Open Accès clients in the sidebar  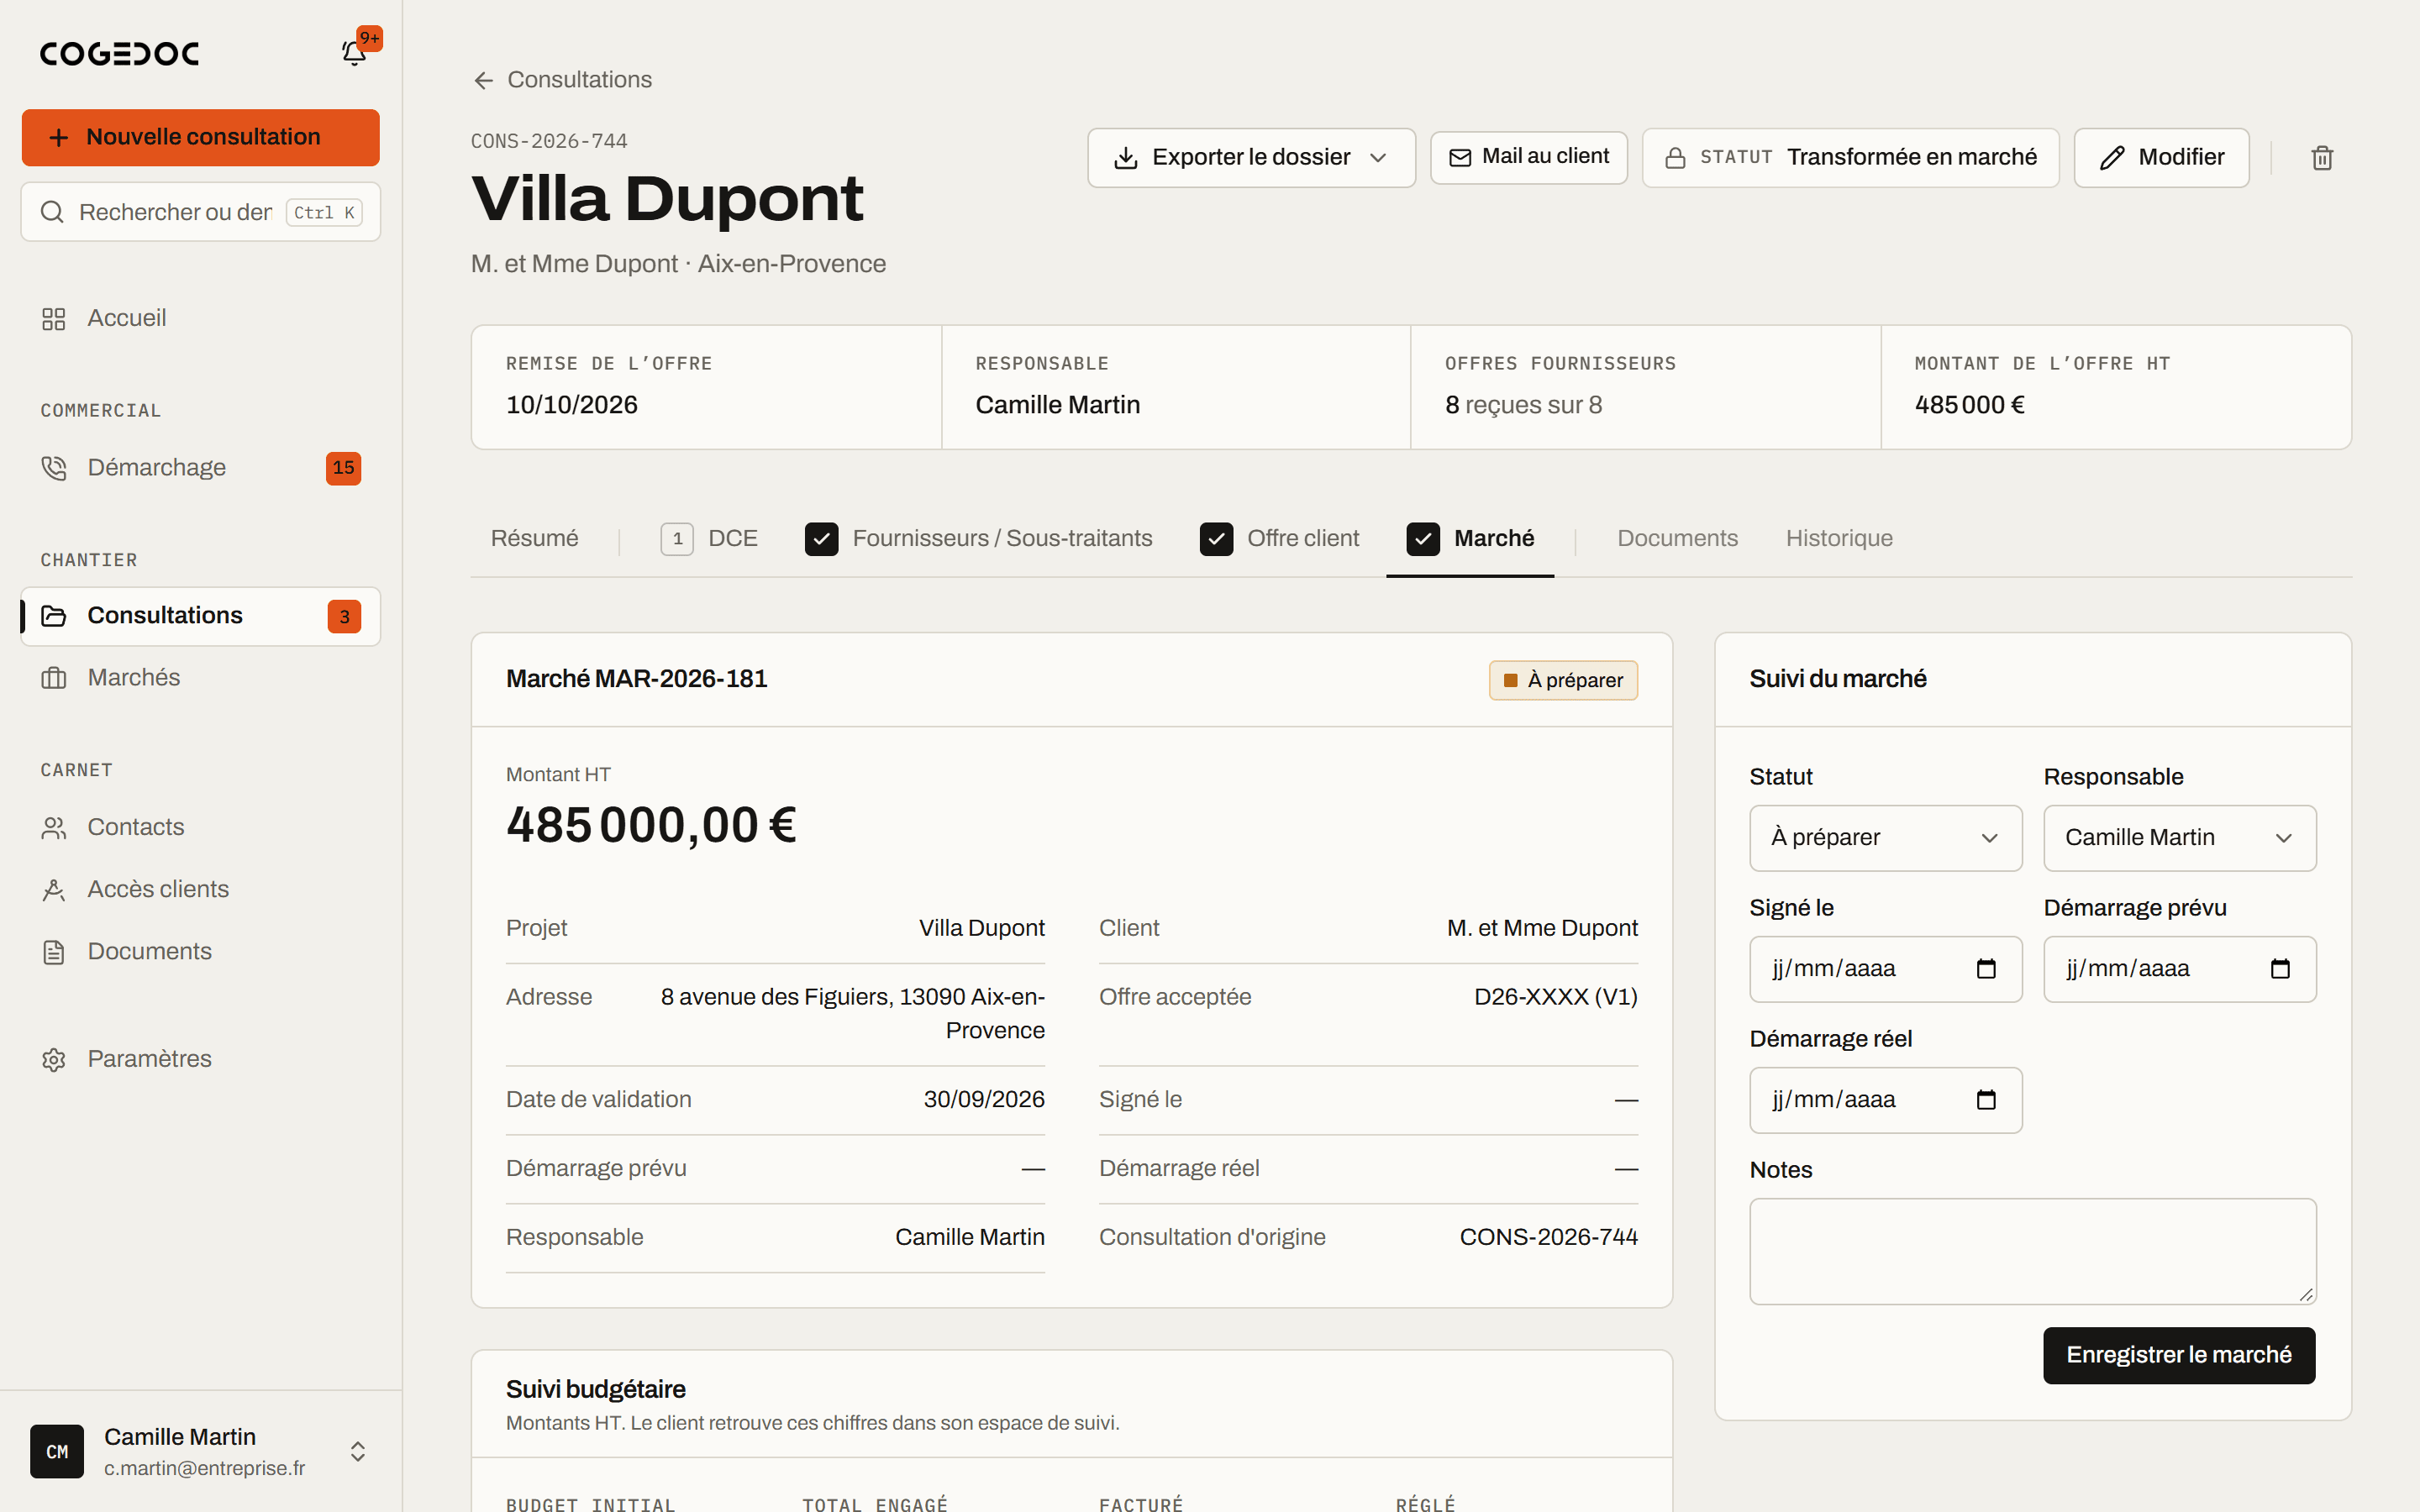200,890
